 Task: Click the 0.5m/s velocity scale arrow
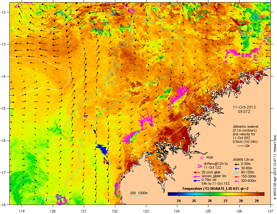[243, 146]
